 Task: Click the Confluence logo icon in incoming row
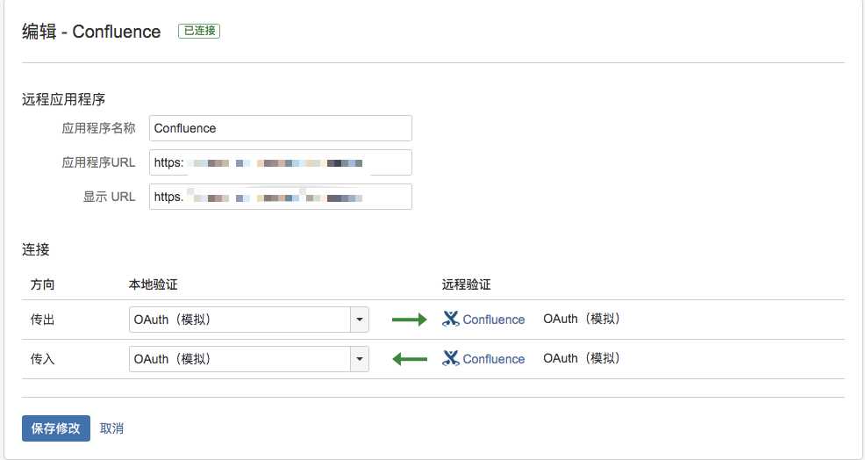coord(451,358)
